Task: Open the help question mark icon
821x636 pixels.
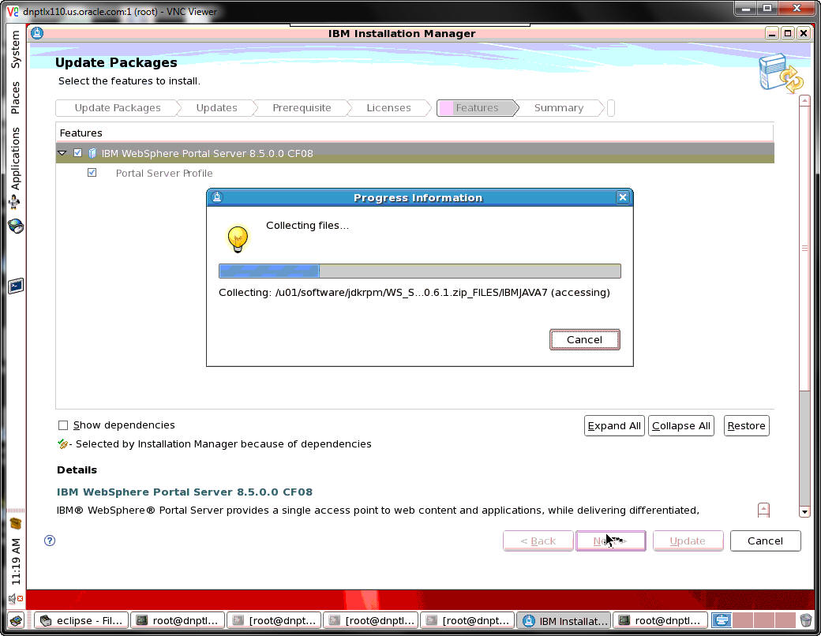Action: pos(50,541)
